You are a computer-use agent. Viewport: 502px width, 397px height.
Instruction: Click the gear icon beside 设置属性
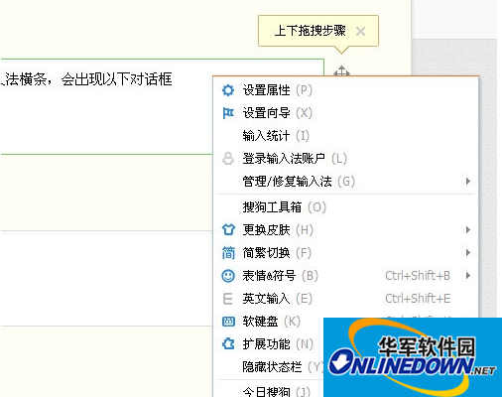228,90
